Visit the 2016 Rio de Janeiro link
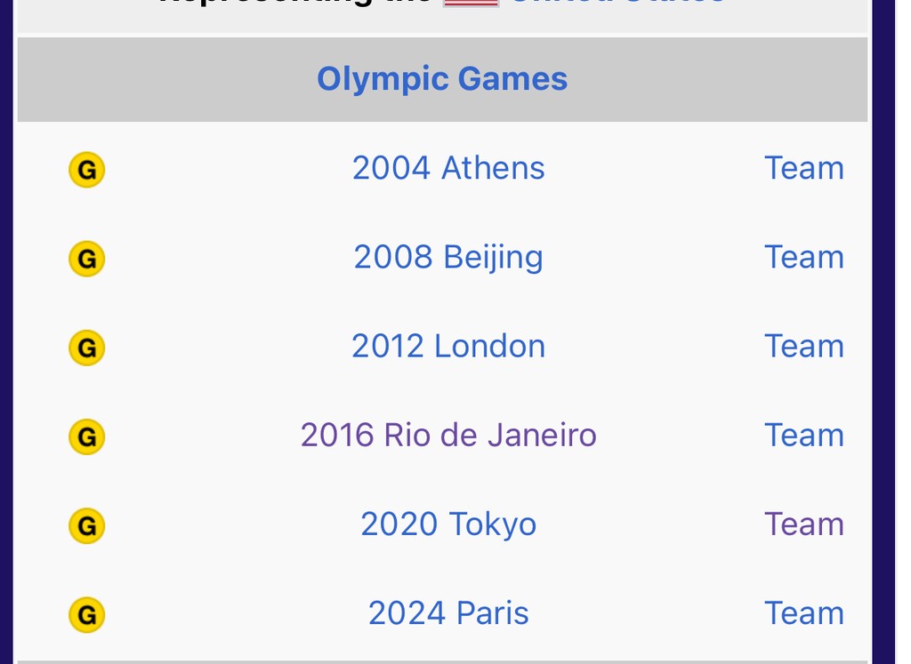911x664 pixels. coord(448,435)
